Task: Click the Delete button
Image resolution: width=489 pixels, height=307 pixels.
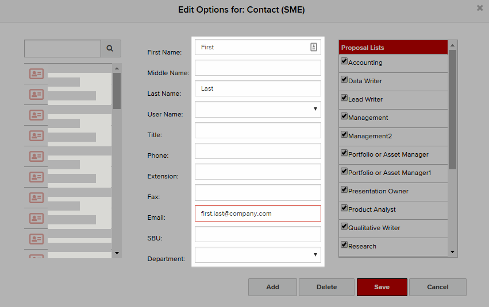Action: tap(326, 287)
